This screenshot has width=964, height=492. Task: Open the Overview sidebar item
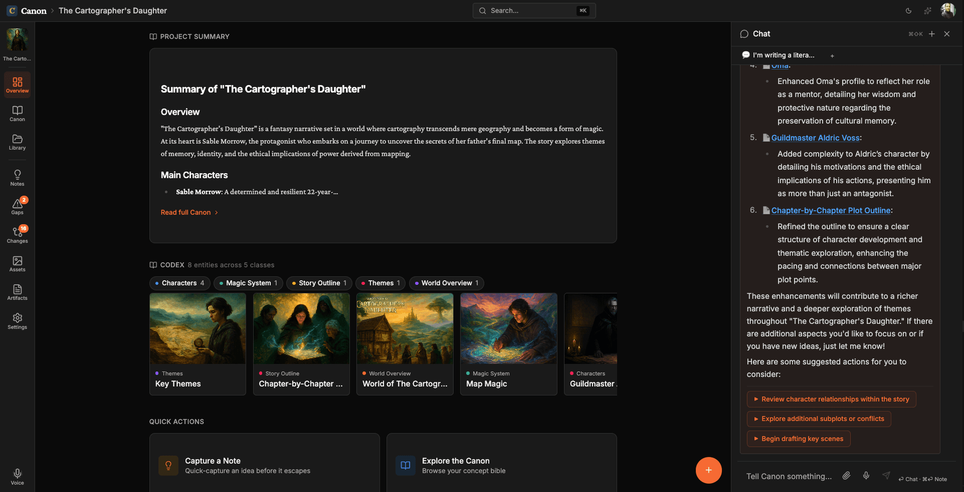click(17, 84)
